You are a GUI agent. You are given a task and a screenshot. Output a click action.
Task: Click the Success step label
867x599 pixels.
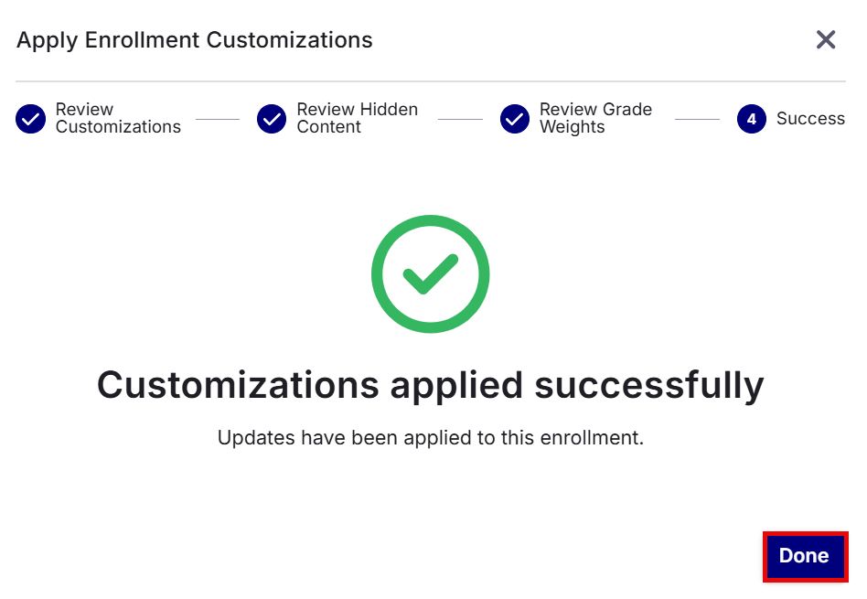pos(810,118)
